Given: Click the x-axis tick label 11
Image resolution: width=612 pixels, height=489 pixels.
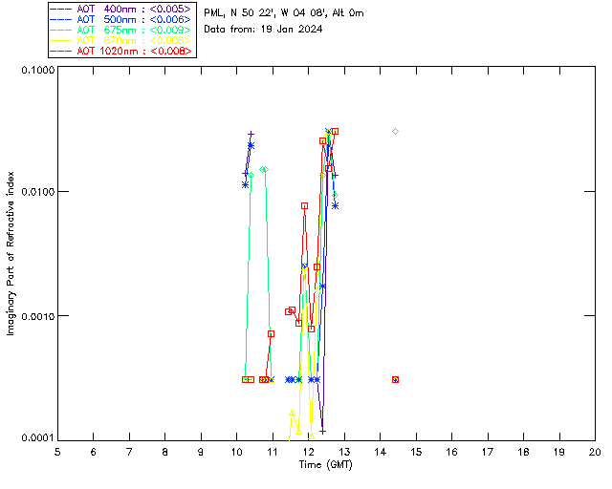Looking at the screenshot, I should 273,452.
